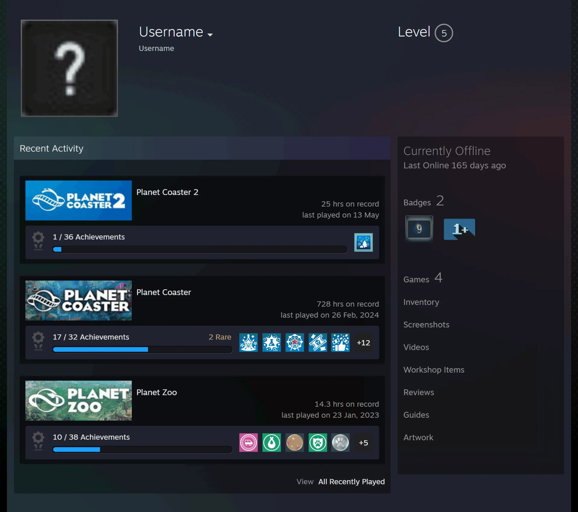Select the pink train achievement icon
Screen dimensions: 578x512
tap(248, 442)
